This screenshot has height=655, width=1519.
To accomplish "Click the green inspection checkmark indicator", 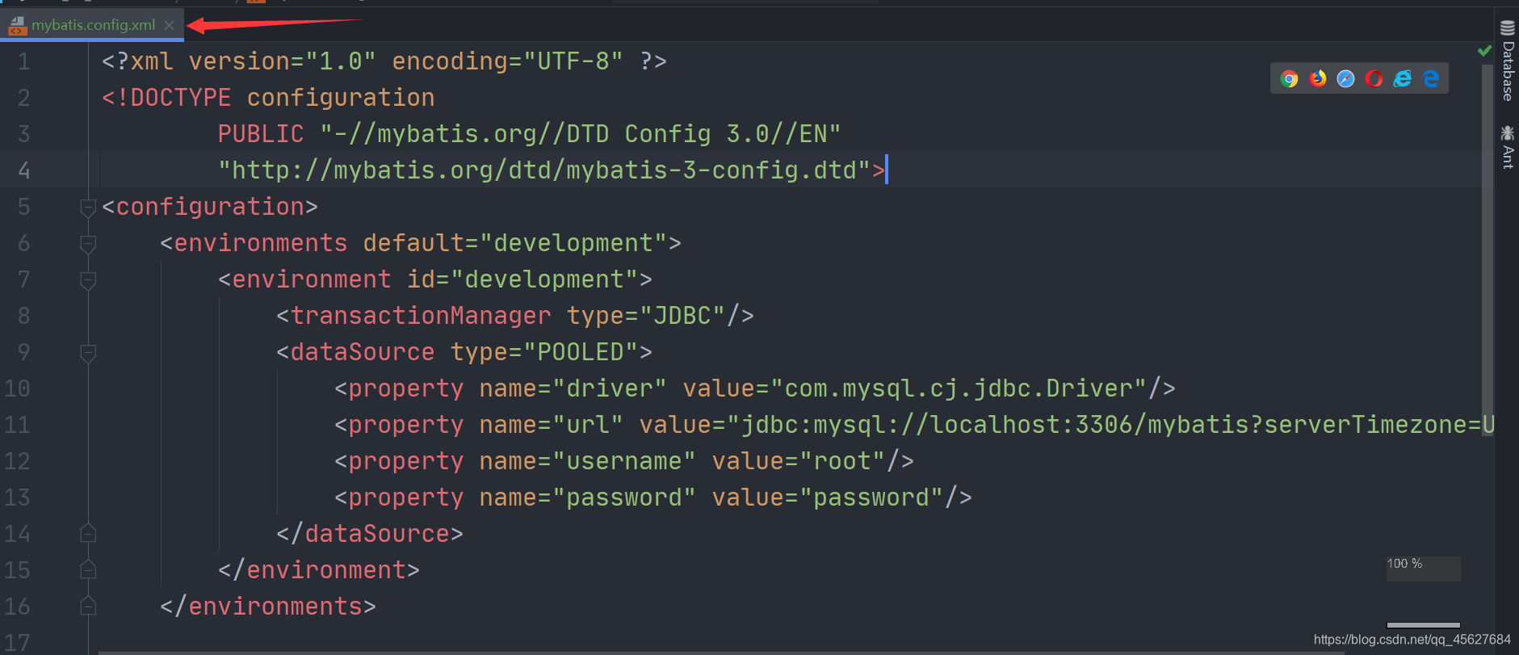I will coord(1484,51).
